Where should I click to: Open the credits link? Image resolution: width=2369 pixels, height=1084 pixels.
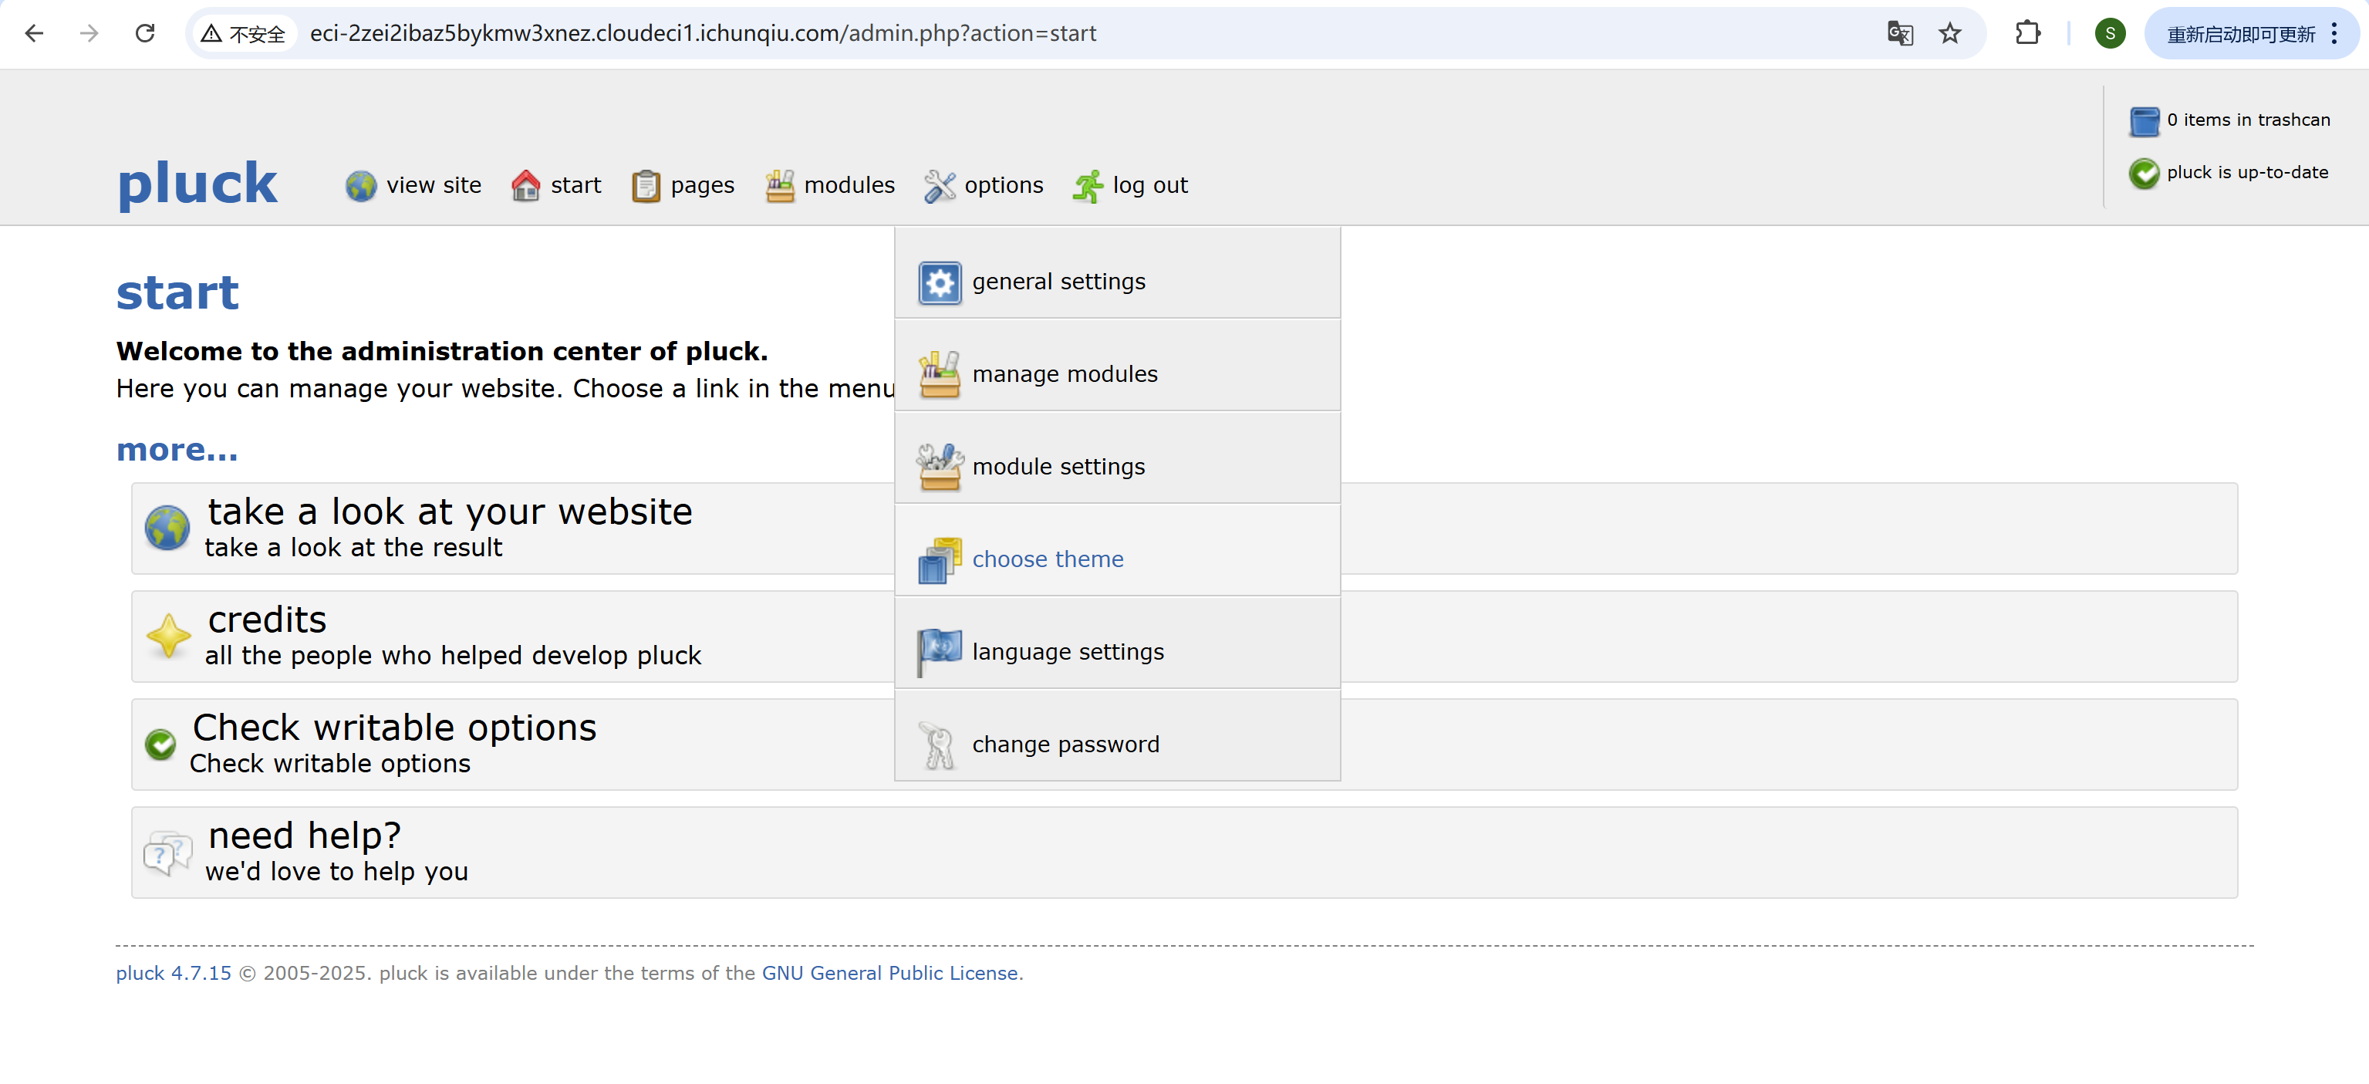pos(267,620)
